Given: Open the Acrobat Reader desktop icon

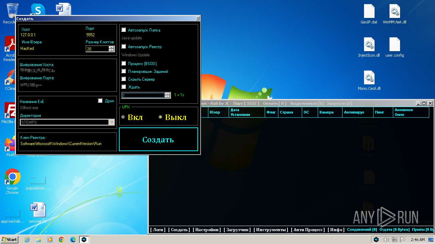Looking at the screenshot, I should [x=10, y=48].
